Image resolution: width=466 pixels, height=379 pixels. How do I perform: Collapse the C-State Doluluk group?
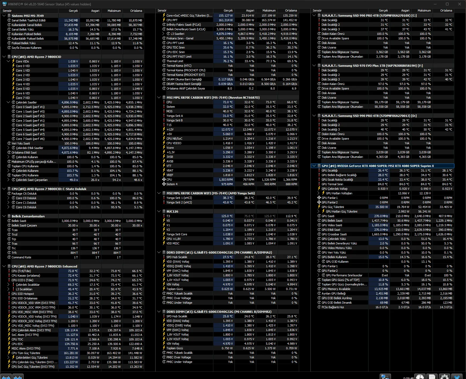pos(4,189)
